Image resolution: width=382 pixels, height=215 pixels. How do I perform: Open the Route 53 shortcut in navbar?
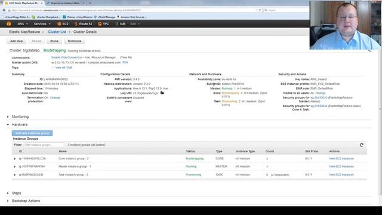click(83, 24)
